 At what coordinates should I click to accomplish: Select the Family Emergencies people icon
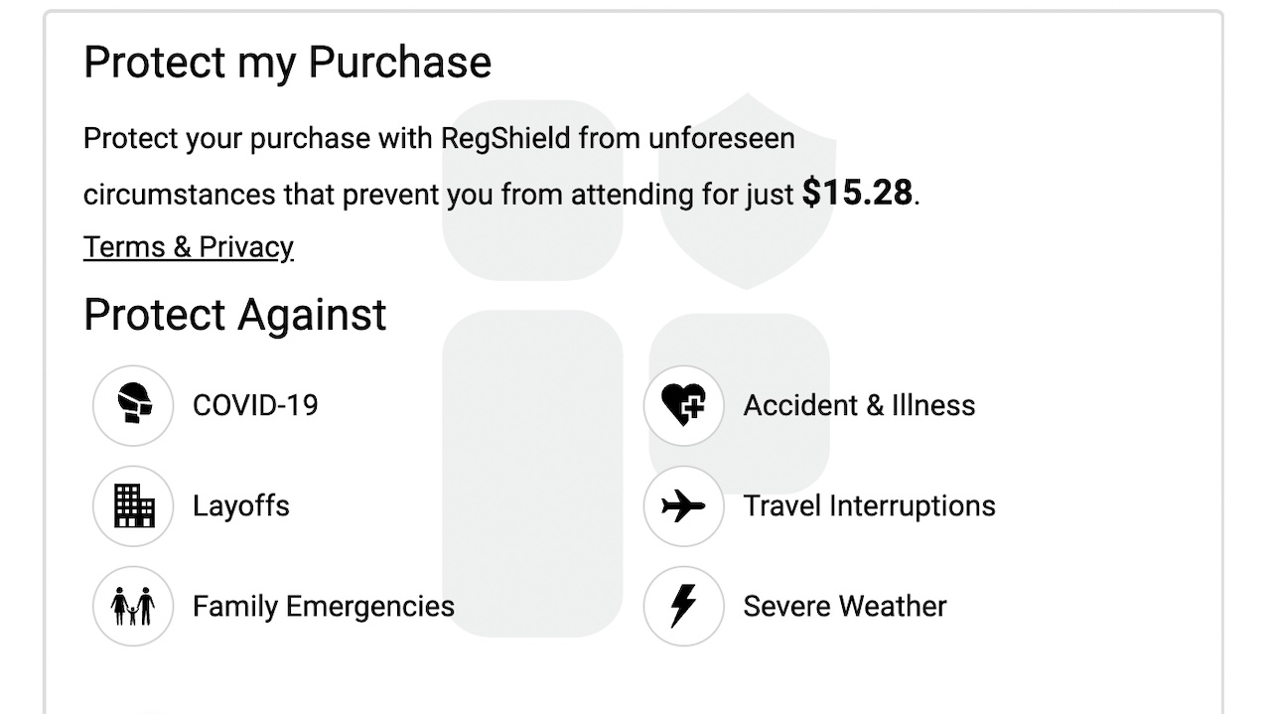coord(133,606)
